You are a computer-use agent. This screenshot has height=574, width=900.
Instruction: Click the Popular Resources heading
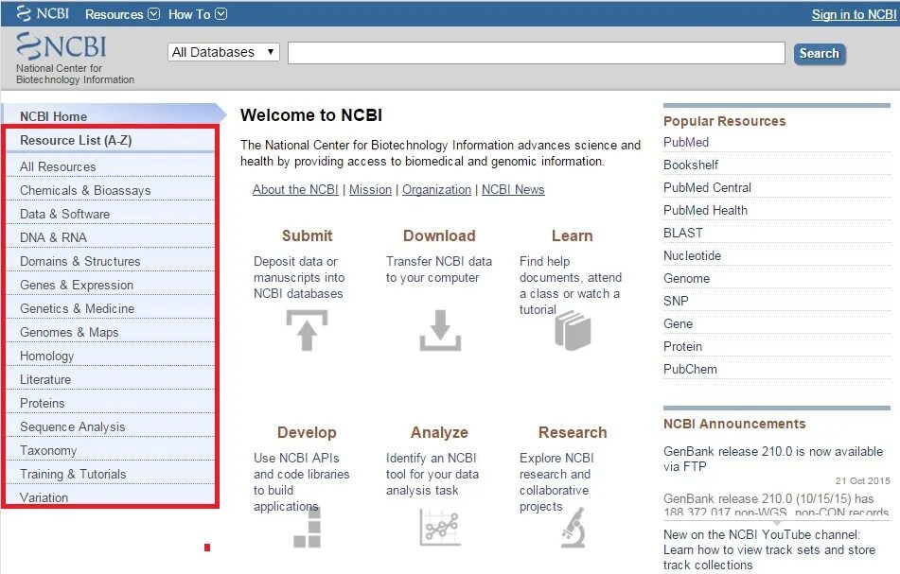pos(724,121)
